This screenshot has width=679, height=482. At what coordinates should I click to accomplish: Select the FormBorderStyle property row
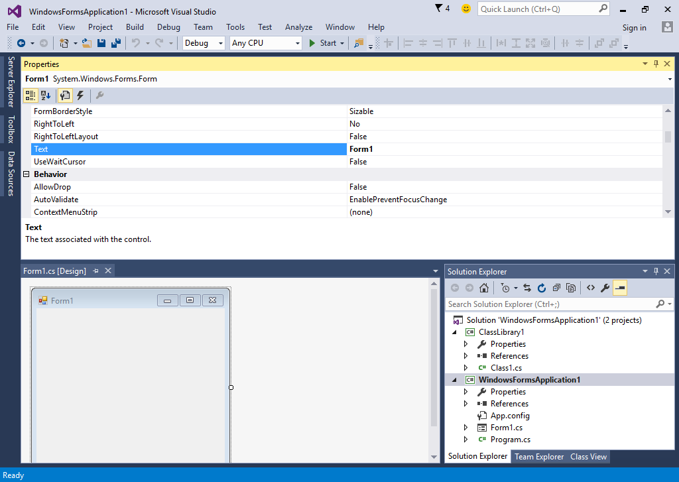click(x=346, y=111)
